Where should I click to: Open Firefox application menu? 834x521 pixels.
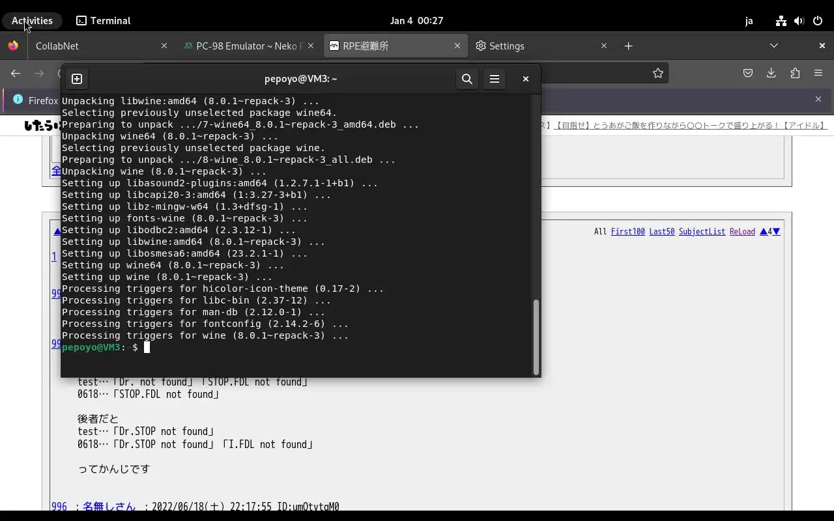818,74
